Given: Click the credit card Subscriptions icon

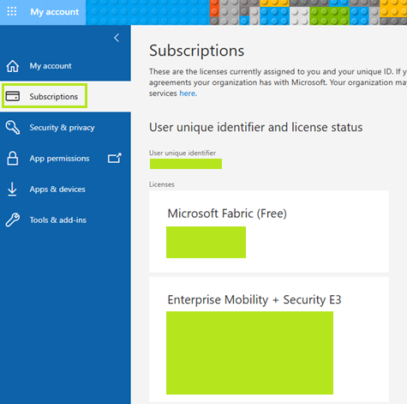Looking at the screenshot, I should pos(13,96).
